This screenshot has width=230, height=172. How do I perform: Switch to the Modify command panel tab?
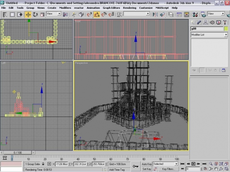tap(199, 23)
